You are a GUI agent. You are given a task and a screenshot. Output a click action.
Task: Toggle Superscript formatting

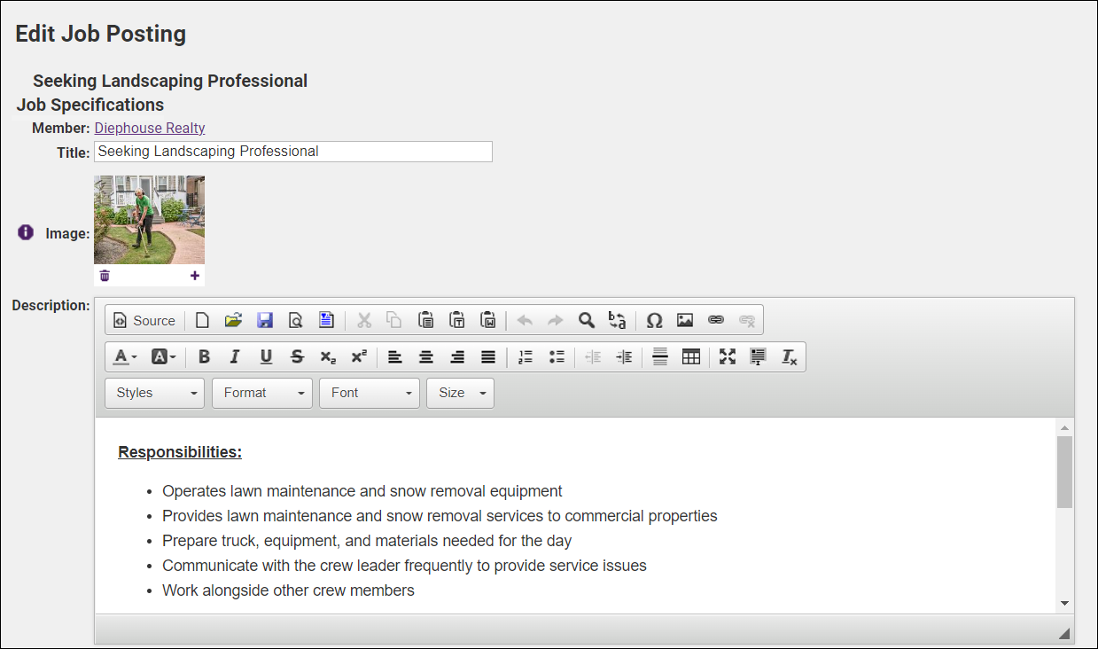coord(359,357)
